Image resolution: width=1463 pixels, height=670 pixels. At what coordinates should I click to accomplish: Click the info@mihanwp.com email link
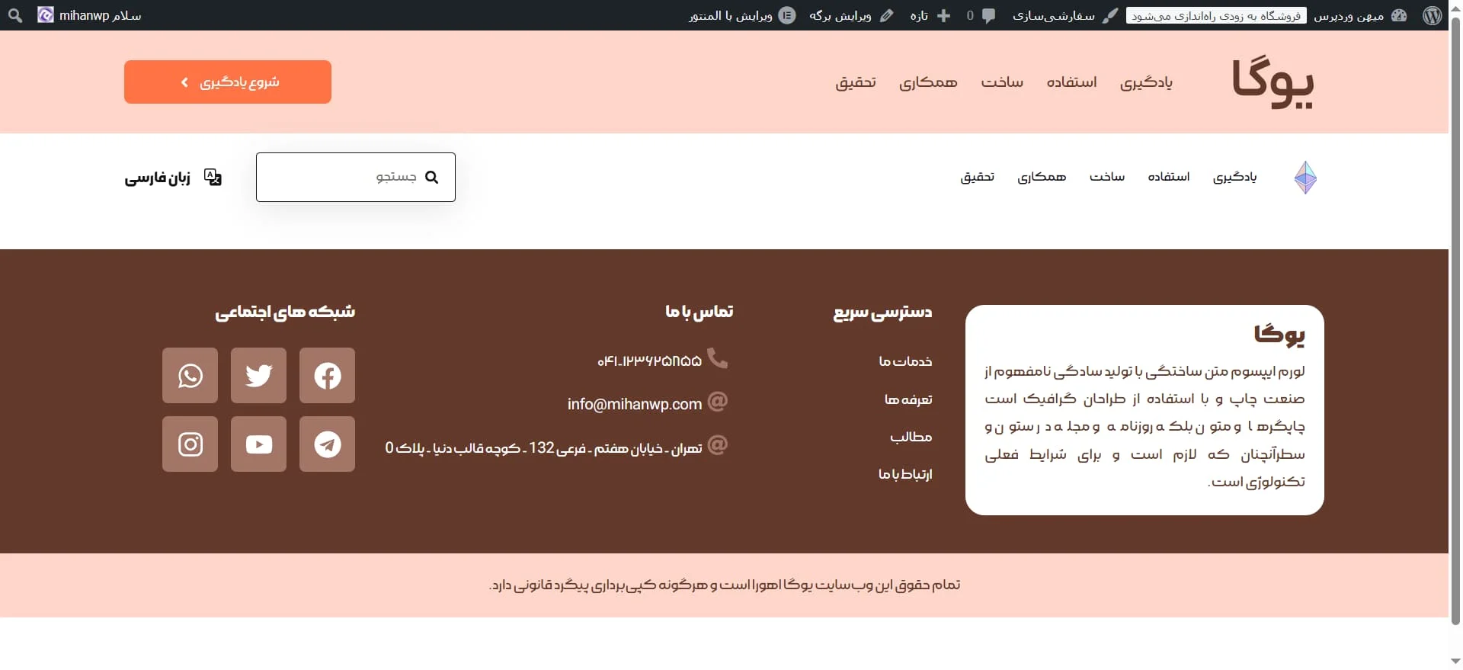click(634, 404)
